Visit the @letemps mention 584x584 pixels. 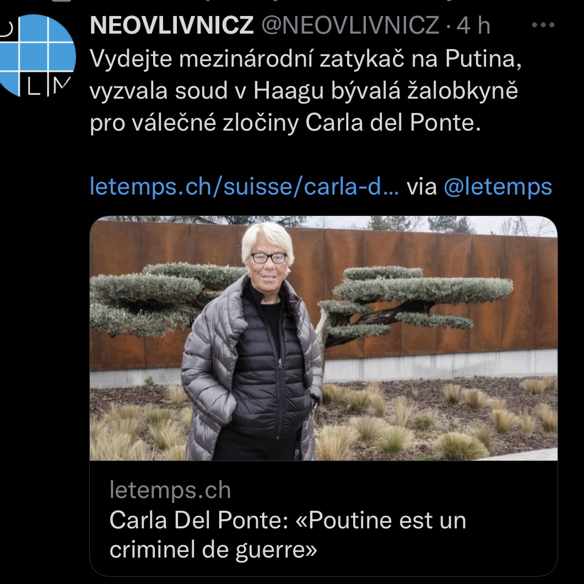point(498,186)
